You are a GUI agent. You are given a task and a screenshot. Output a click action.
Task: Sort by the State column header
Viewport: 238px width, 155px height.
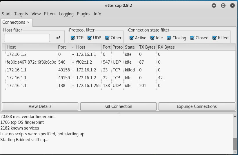coord(131,47)
